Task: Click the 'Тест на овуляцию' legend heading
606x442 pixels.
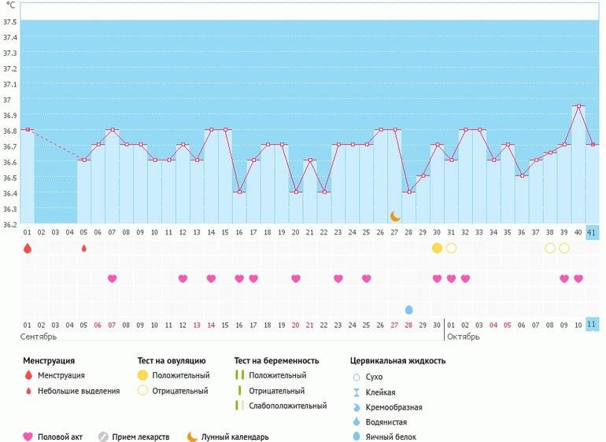Action: [x=172, y=360]
